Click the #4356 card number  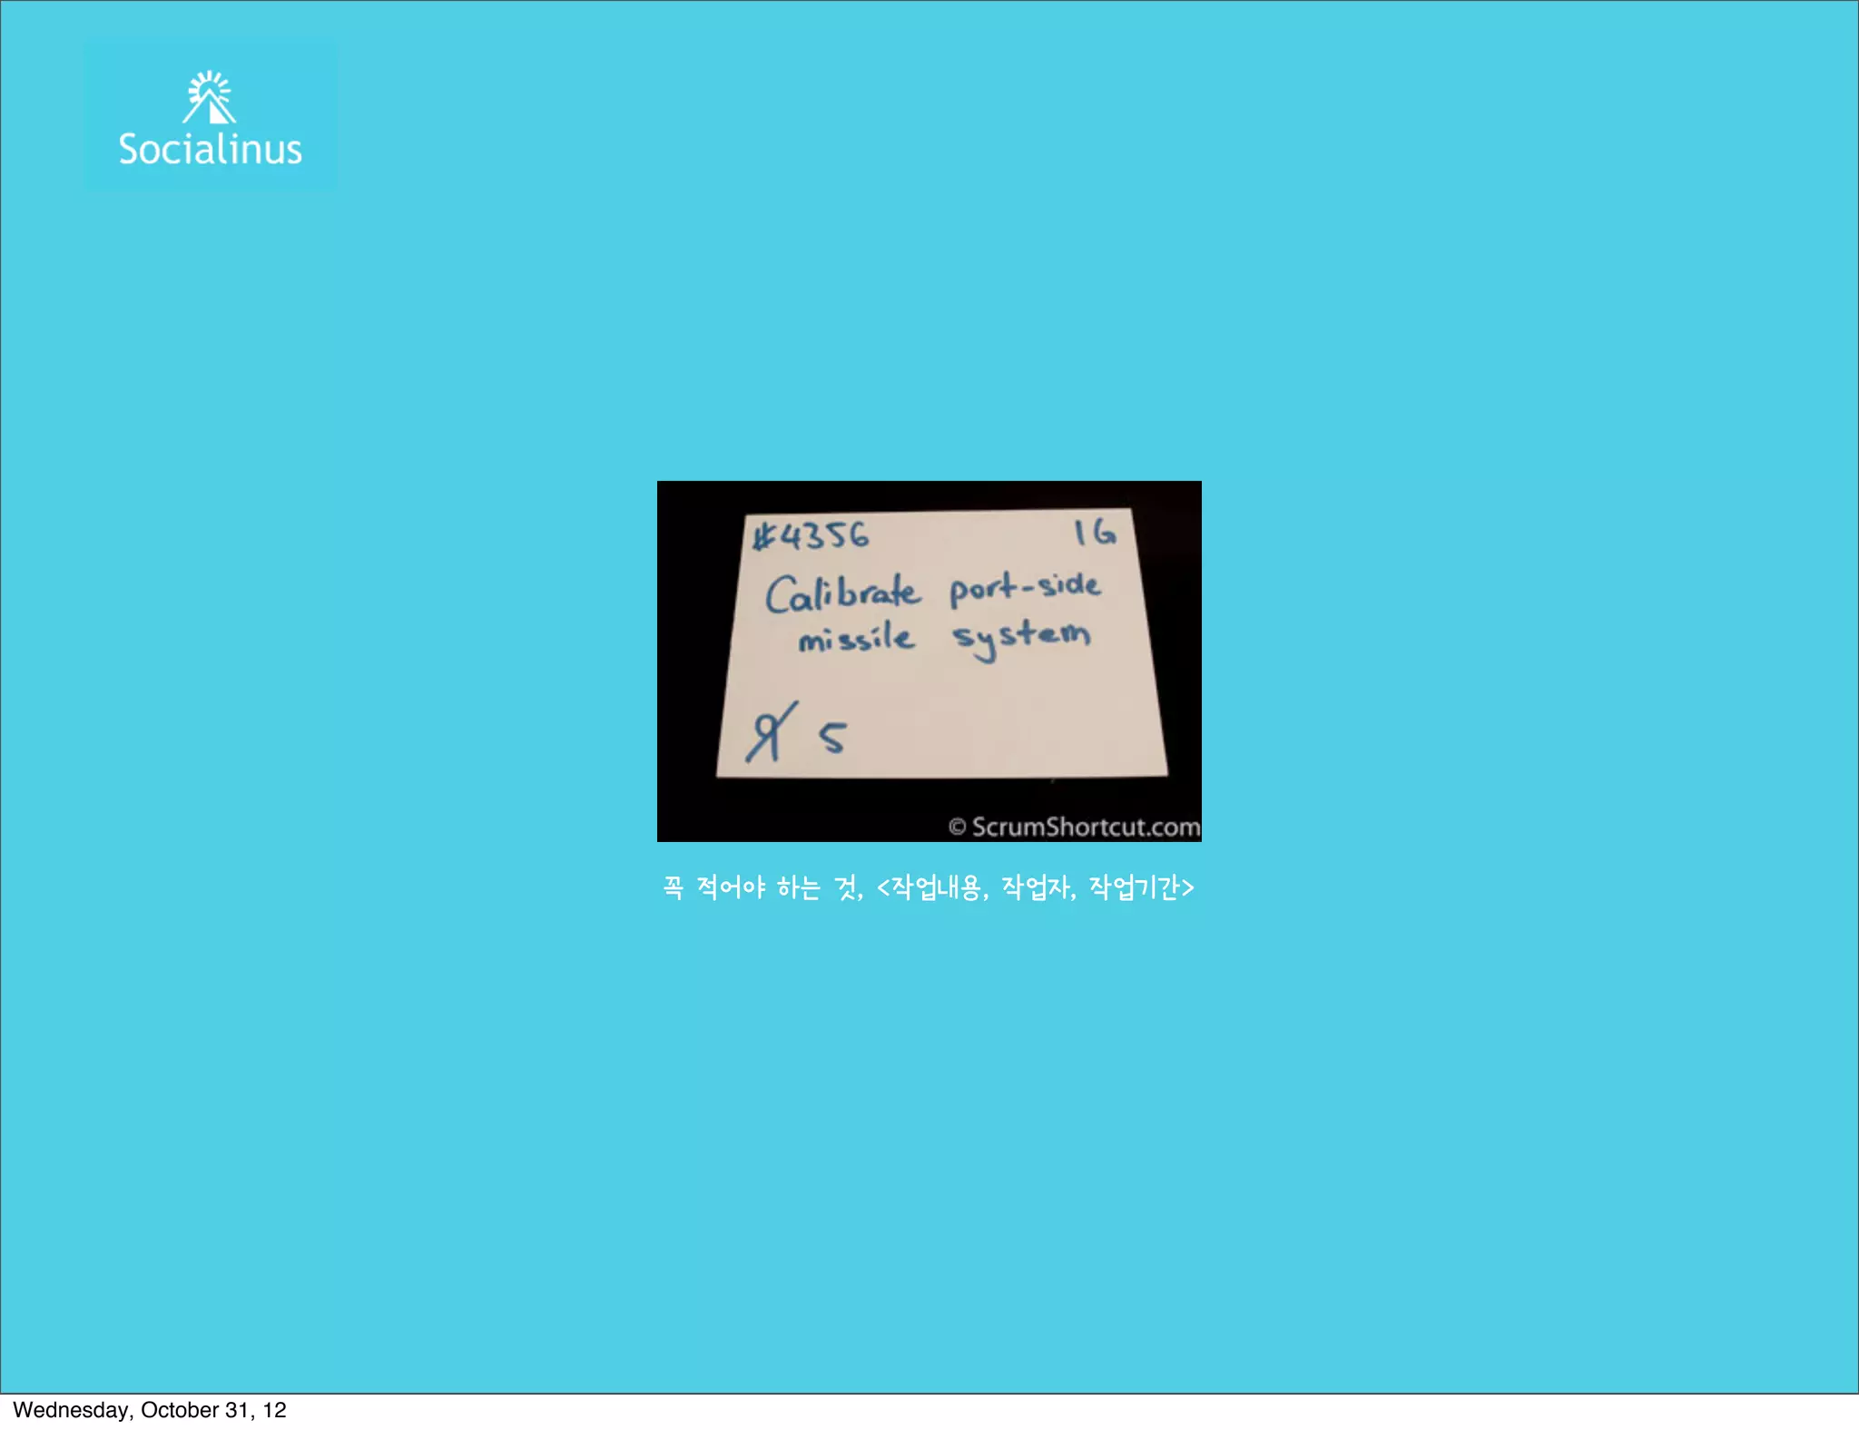[811, 535]
